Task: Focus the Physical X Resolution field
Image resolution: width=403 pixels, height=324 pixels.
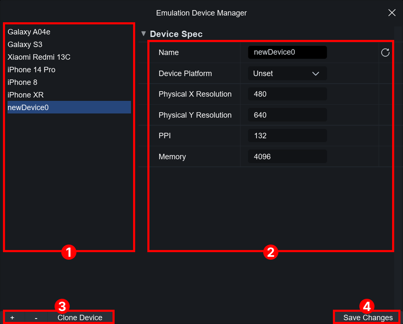Action: (x=287, y=94)
